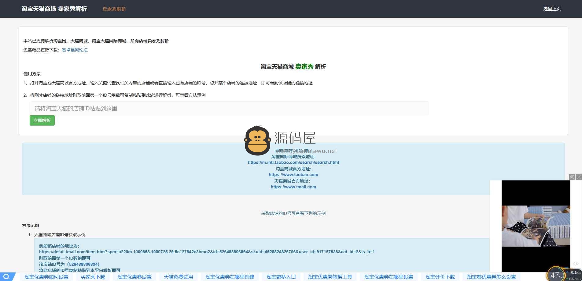Focus the shop ID input field

point(229,108)
